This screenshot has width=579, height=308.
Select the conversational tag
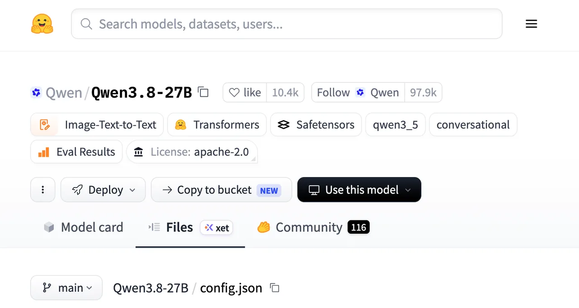coord(473,125)
